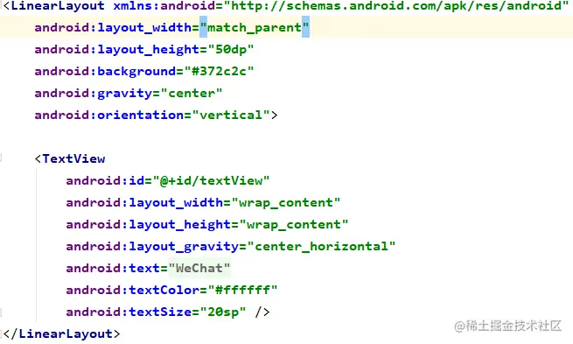Click the android:textColor attribute name

[133, 291]
